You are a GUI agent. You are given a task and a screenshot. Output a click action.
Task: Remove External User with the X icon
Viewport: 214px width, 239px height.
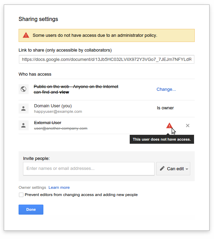tap(188, 126)
